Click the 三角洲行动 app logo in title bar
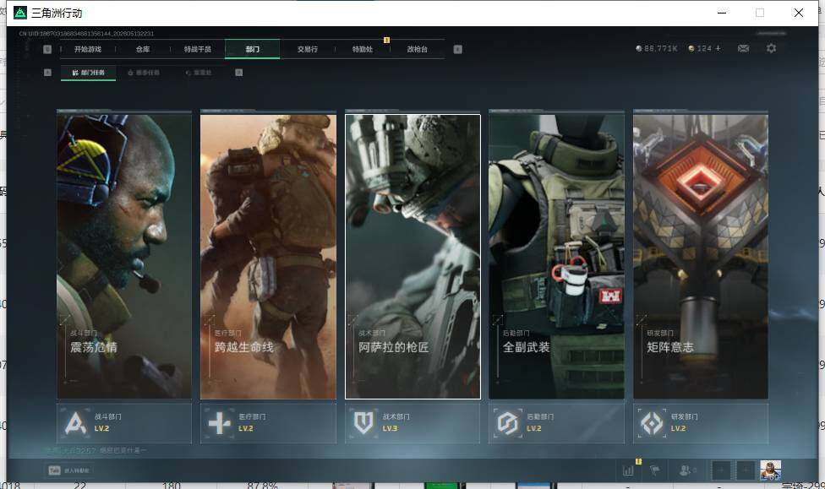 coord(20,13)
